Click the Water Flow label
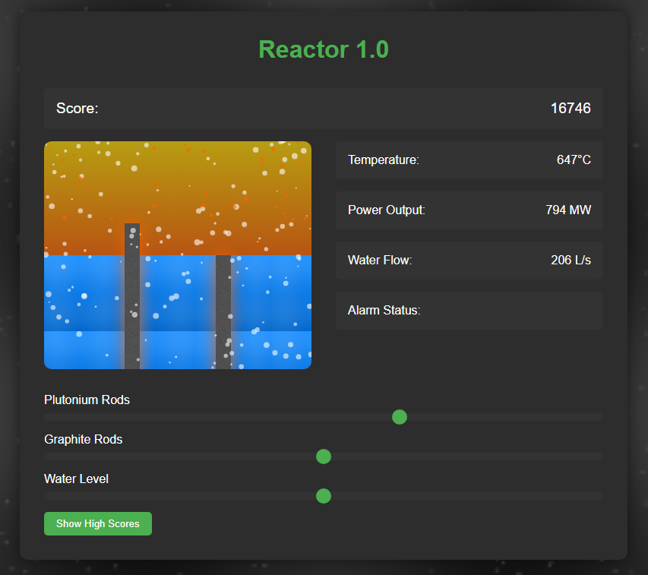 tap(380, 260)
